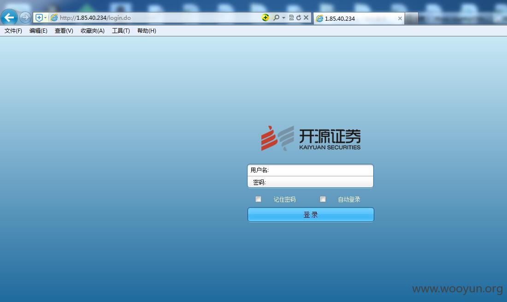The image size is (507, 302).
Task: Go back with the browser back arrow
Action: [9, 17]
